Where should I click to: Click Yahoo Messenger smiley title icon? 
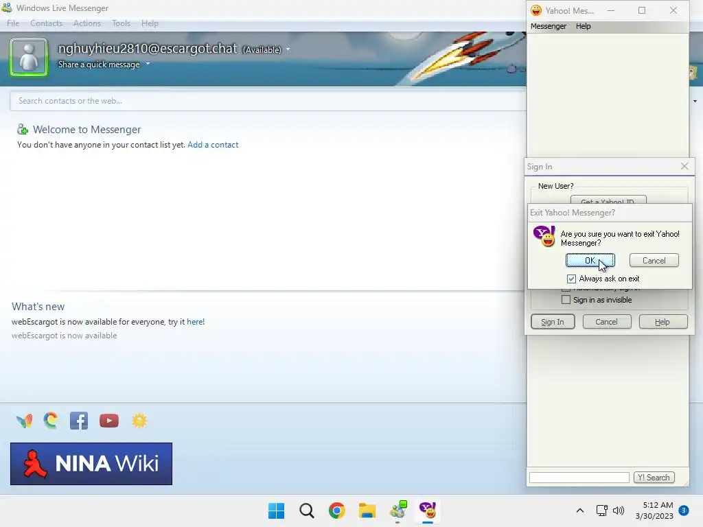tap(535, 10)
